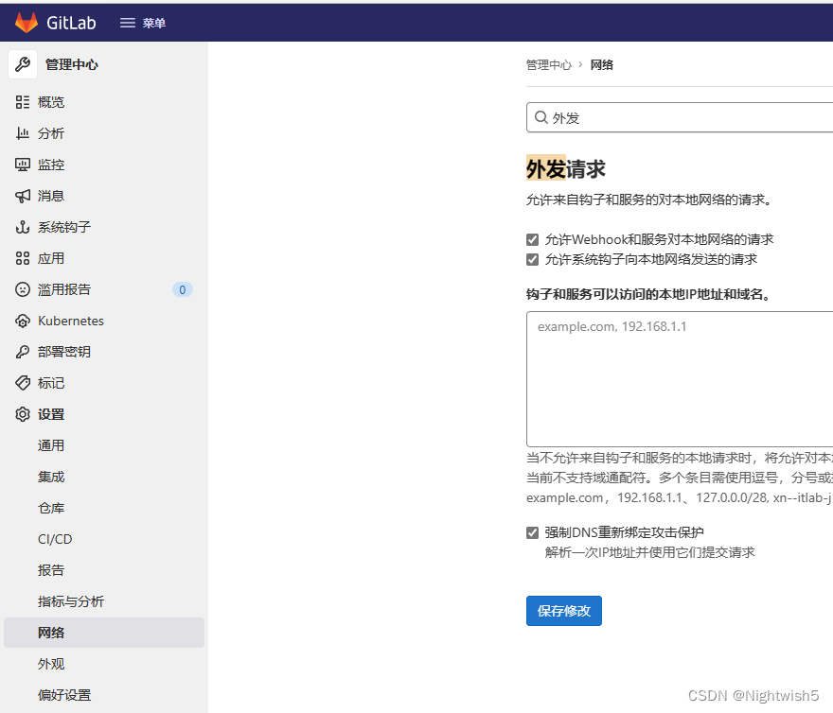Open the CI/CD settings page
The width and height of the screenshot is (833, 713).
(x=54, y=538)
